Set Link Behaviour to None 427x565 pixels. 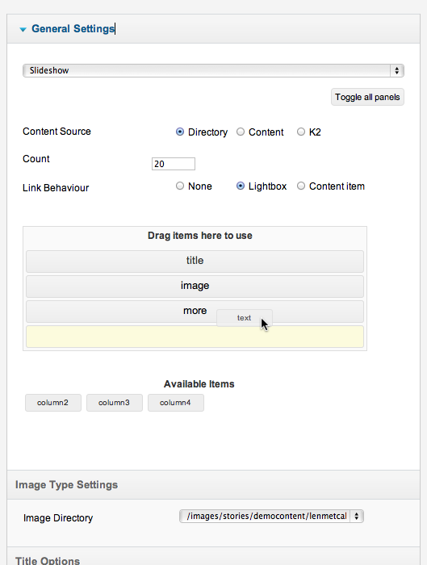(180, 186)
